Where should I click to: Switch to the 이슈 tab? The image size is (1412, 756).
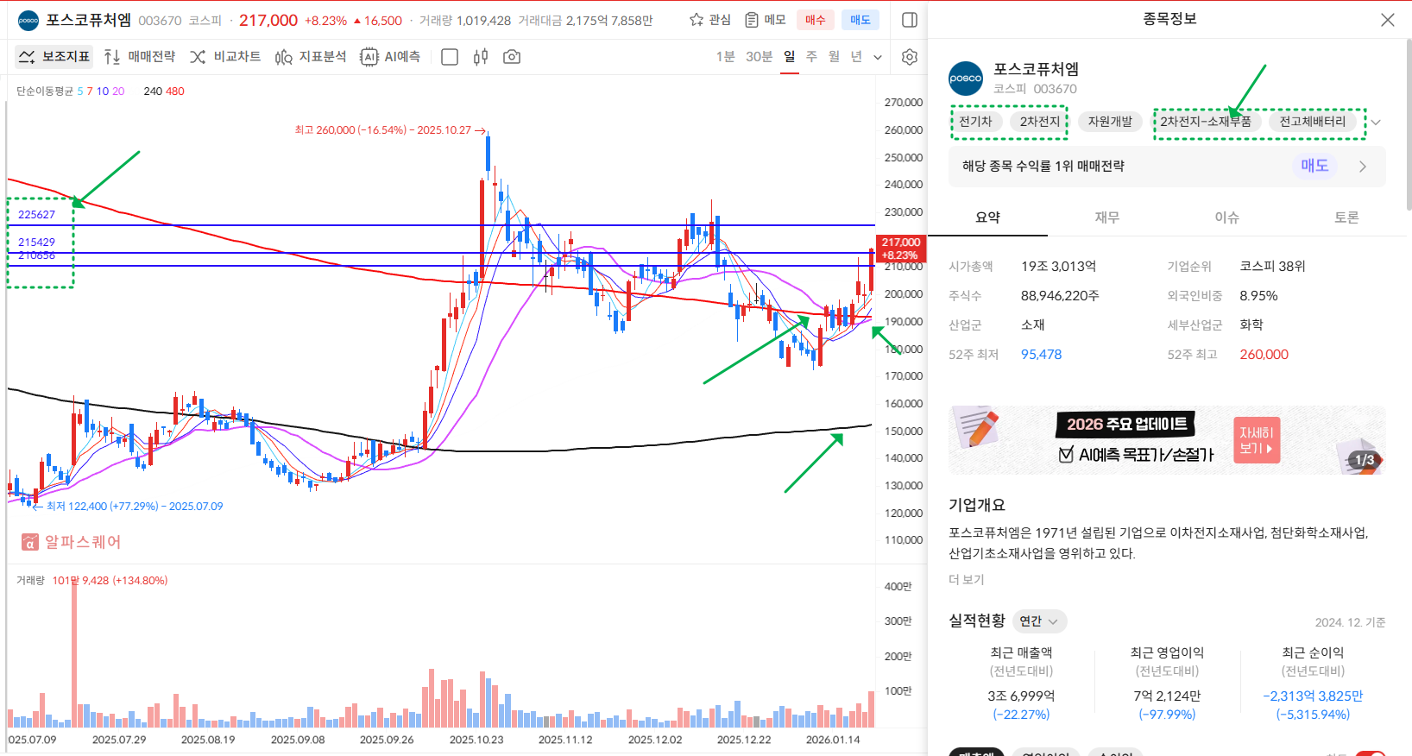[1226, 217]
